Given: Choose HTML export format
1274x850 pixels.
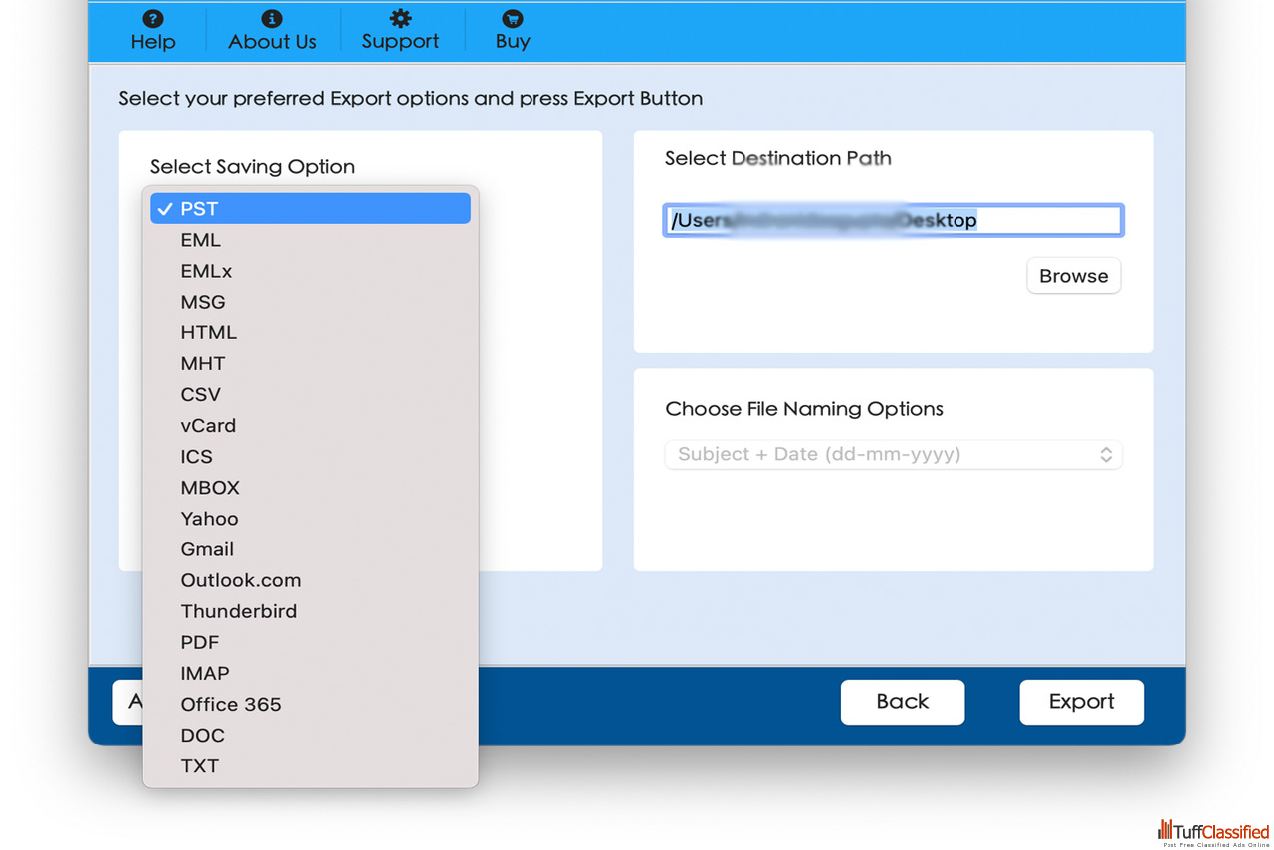Looking at the screenshot, I should pos(311,332).
